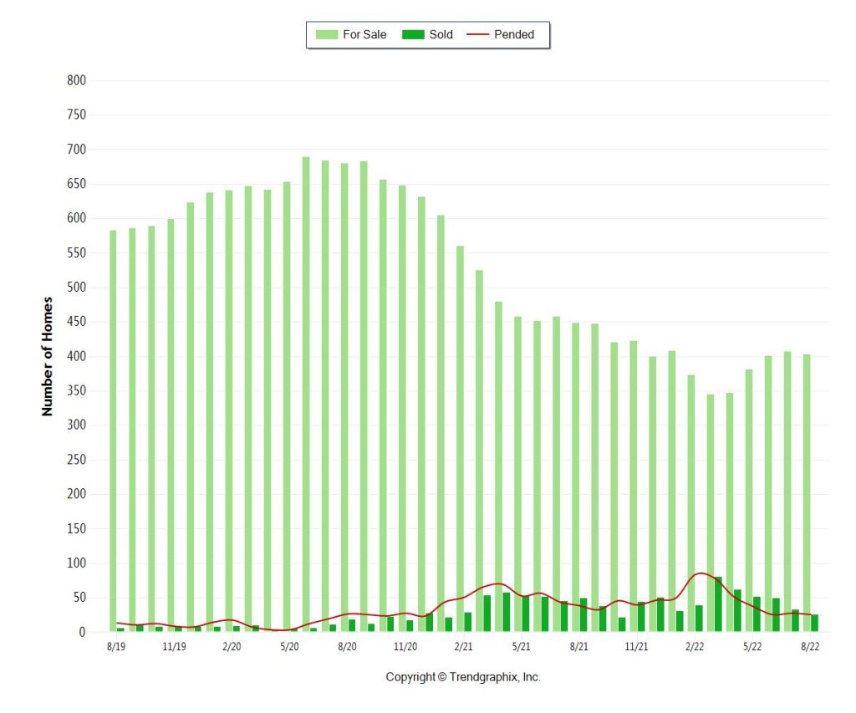The height and width of the screenshot is (713, 856).
Task: Click the 2/22 x-axis date label
Action: [695, 646]
